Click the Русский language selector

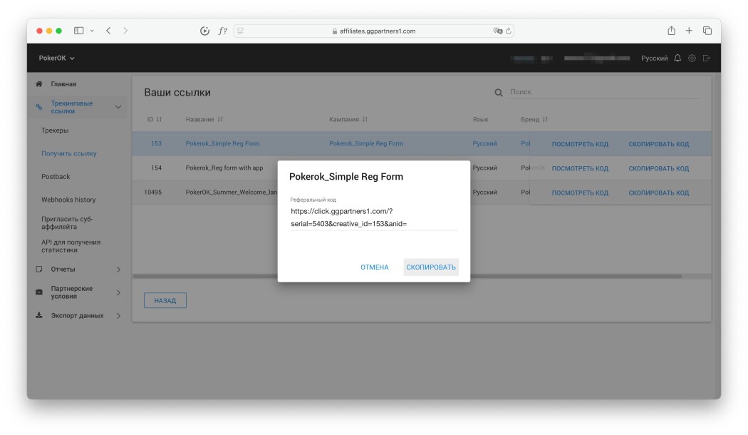654,58
